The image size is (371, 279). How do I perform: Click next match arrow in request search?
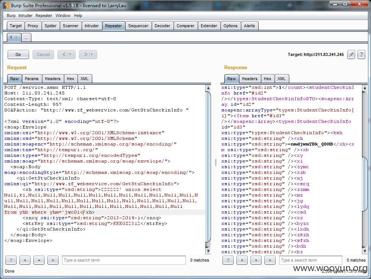click(53, 260)
